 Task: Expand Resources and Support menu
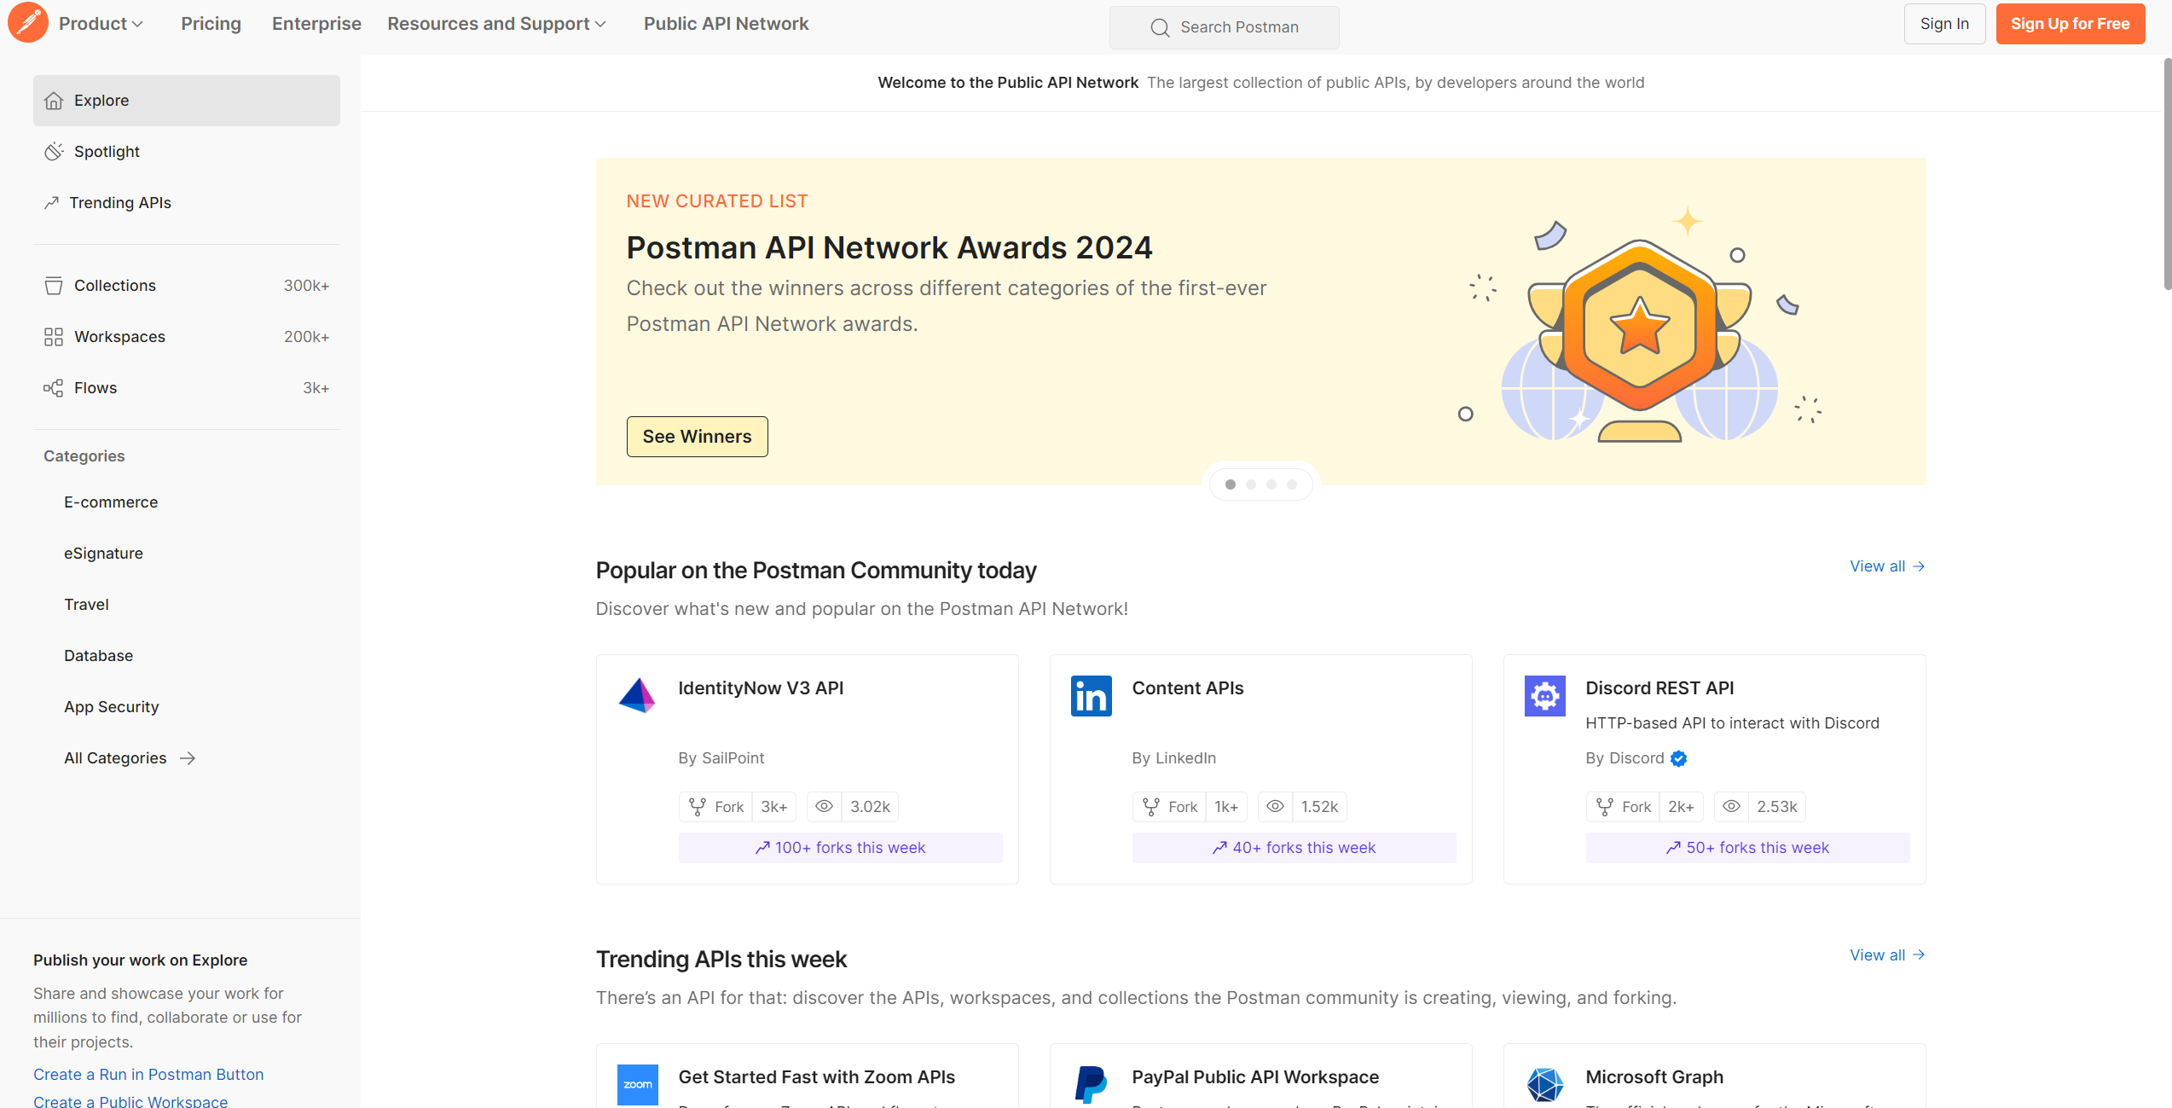496,24
